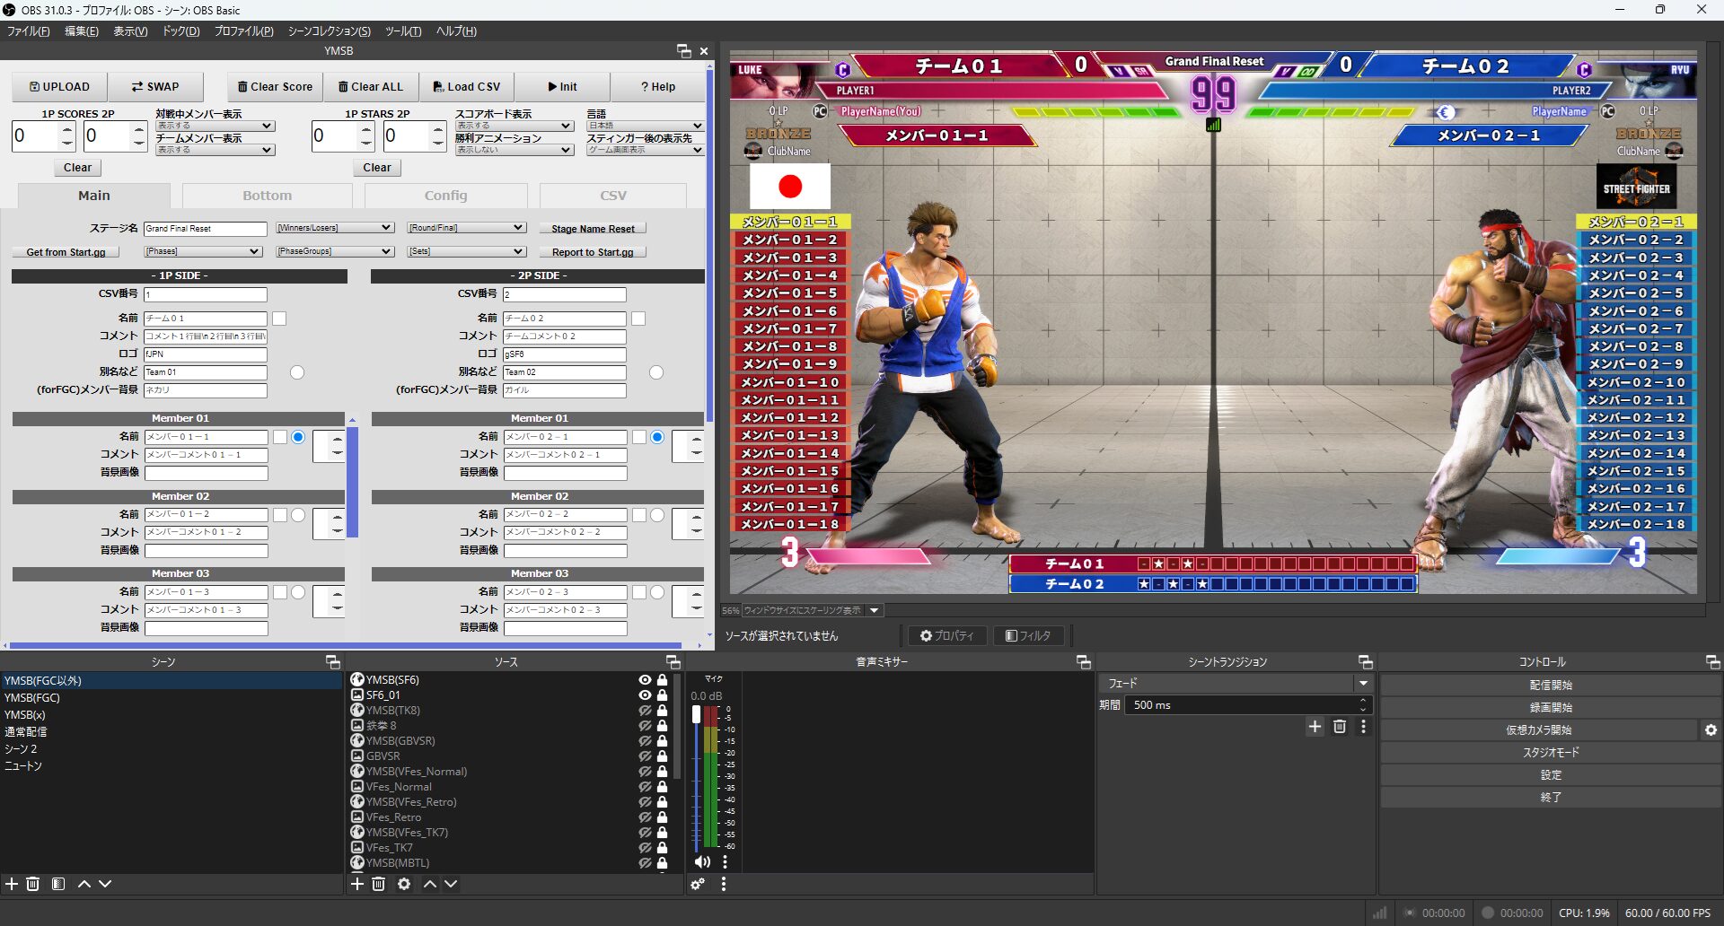Screen dimensions: 1724x926
Task: Open virtual camera settings gear
Action: [1711, 730]
